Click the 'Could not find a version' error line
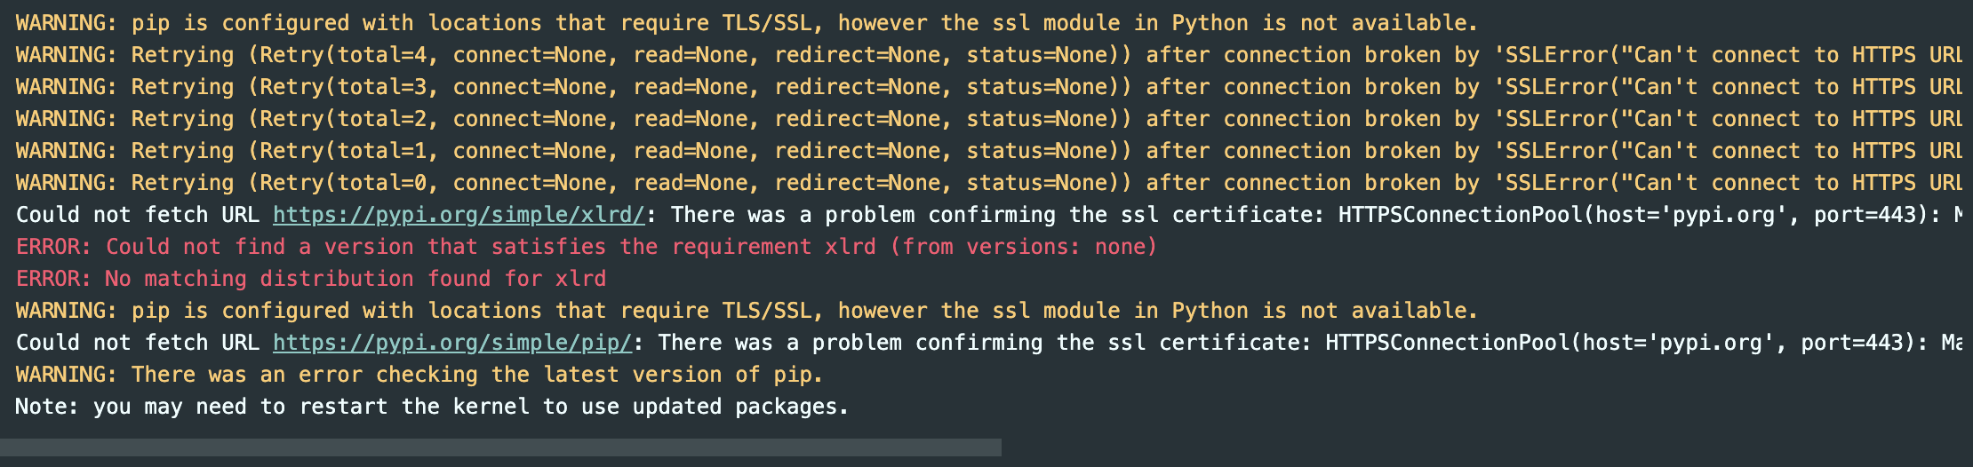Screen dimensions: 1973x467 (x=587, y=247)
